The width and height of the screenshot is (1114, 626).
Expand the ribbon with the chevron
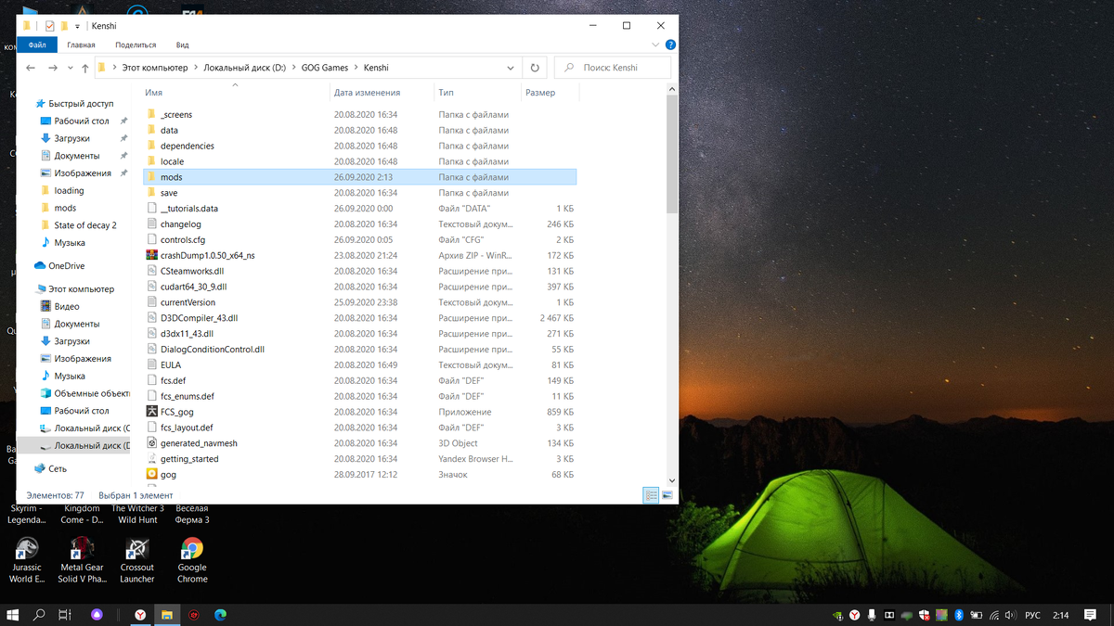tap(656, 45)
